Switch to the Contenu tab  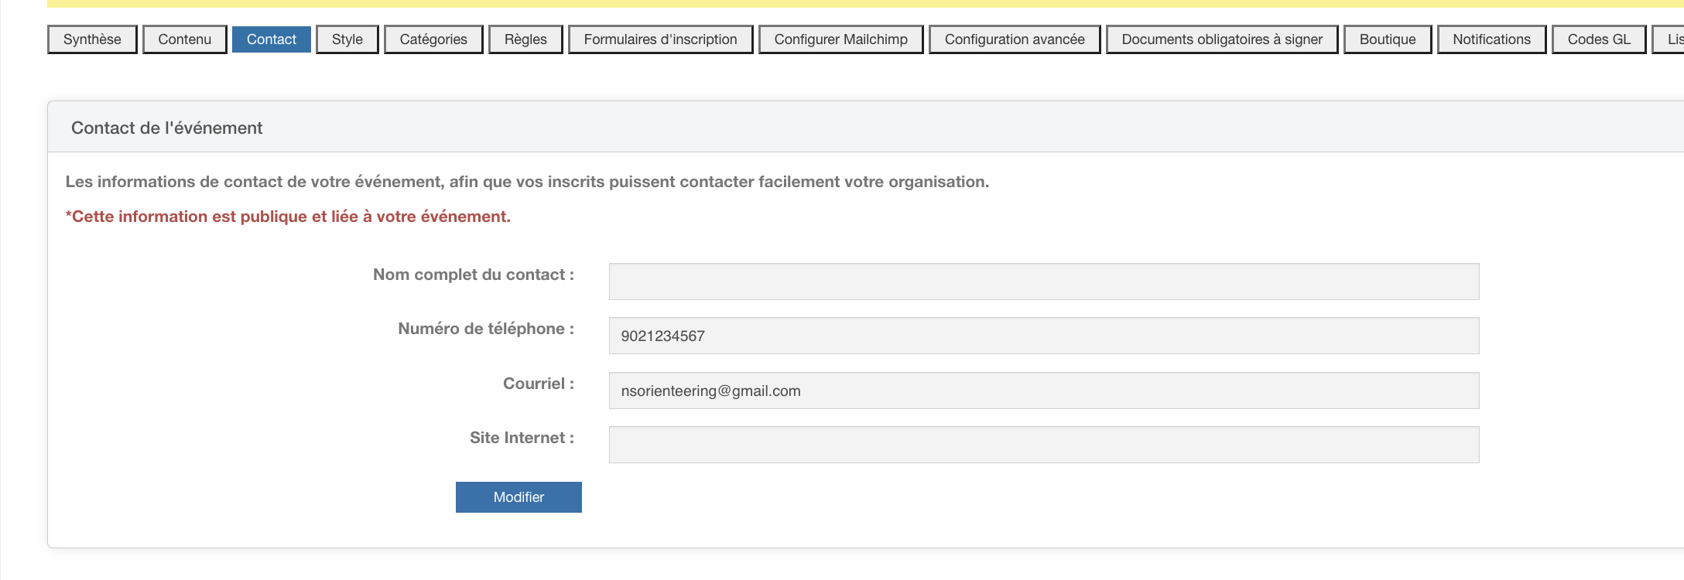[184, 39]
